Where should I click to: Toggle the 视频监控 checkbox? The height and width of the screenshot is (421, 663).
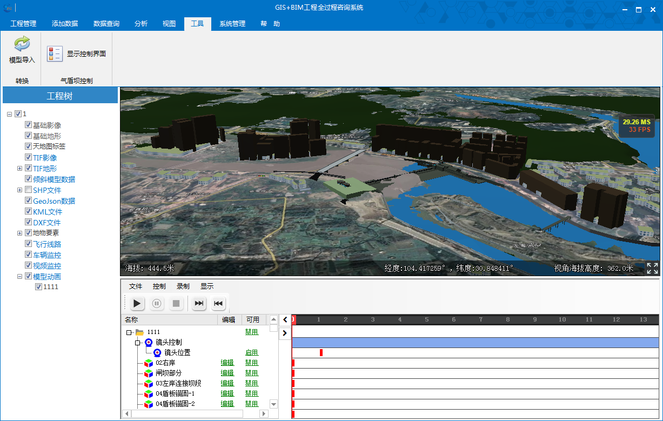point(28,265)
